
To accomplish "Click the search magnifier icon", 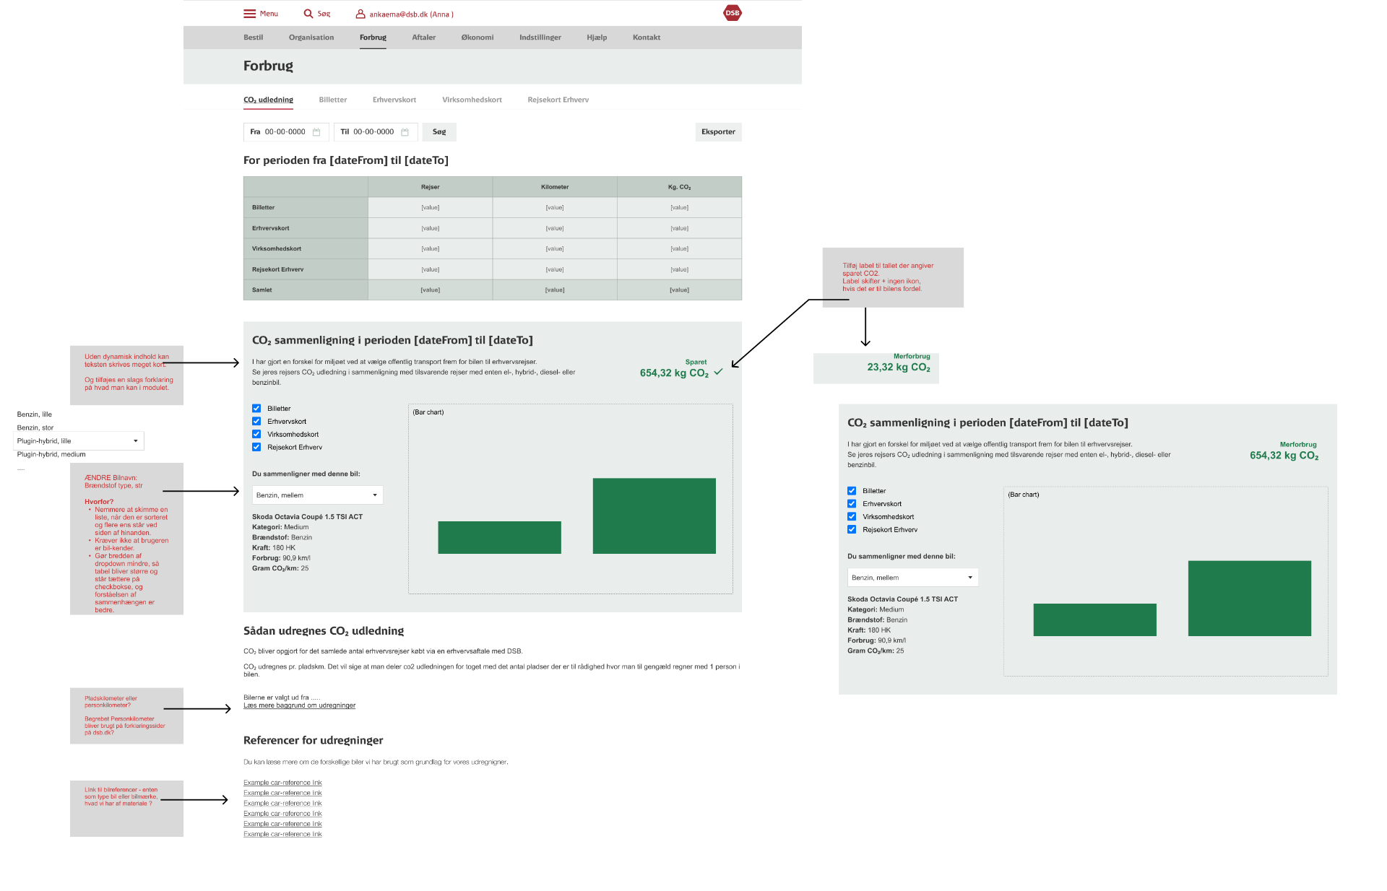I will click(x=308, y=14).
